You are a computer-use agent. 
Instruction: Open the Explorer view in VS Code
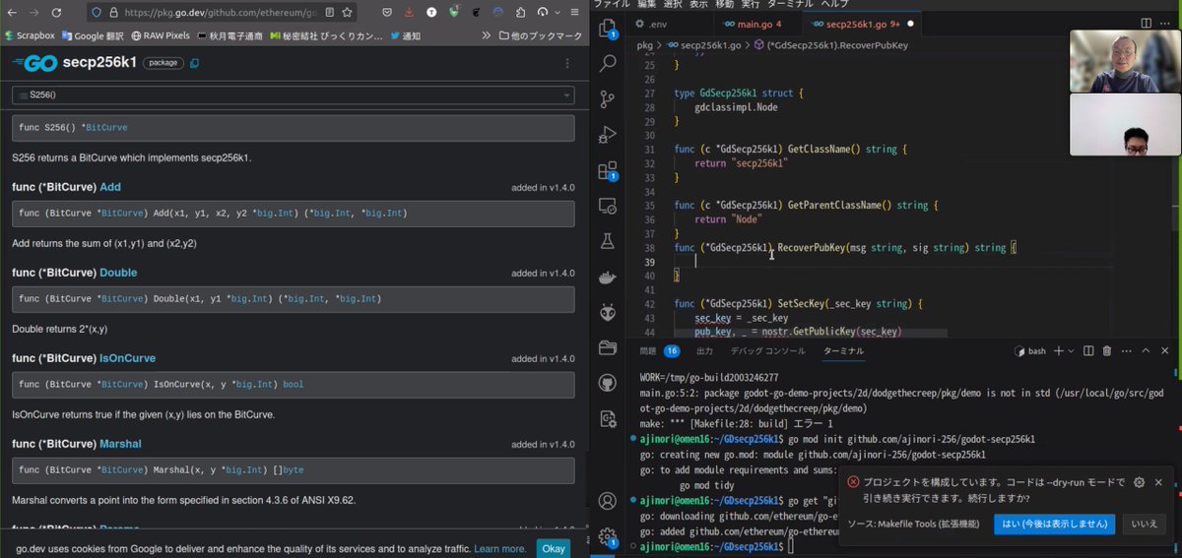coord(608,30)
